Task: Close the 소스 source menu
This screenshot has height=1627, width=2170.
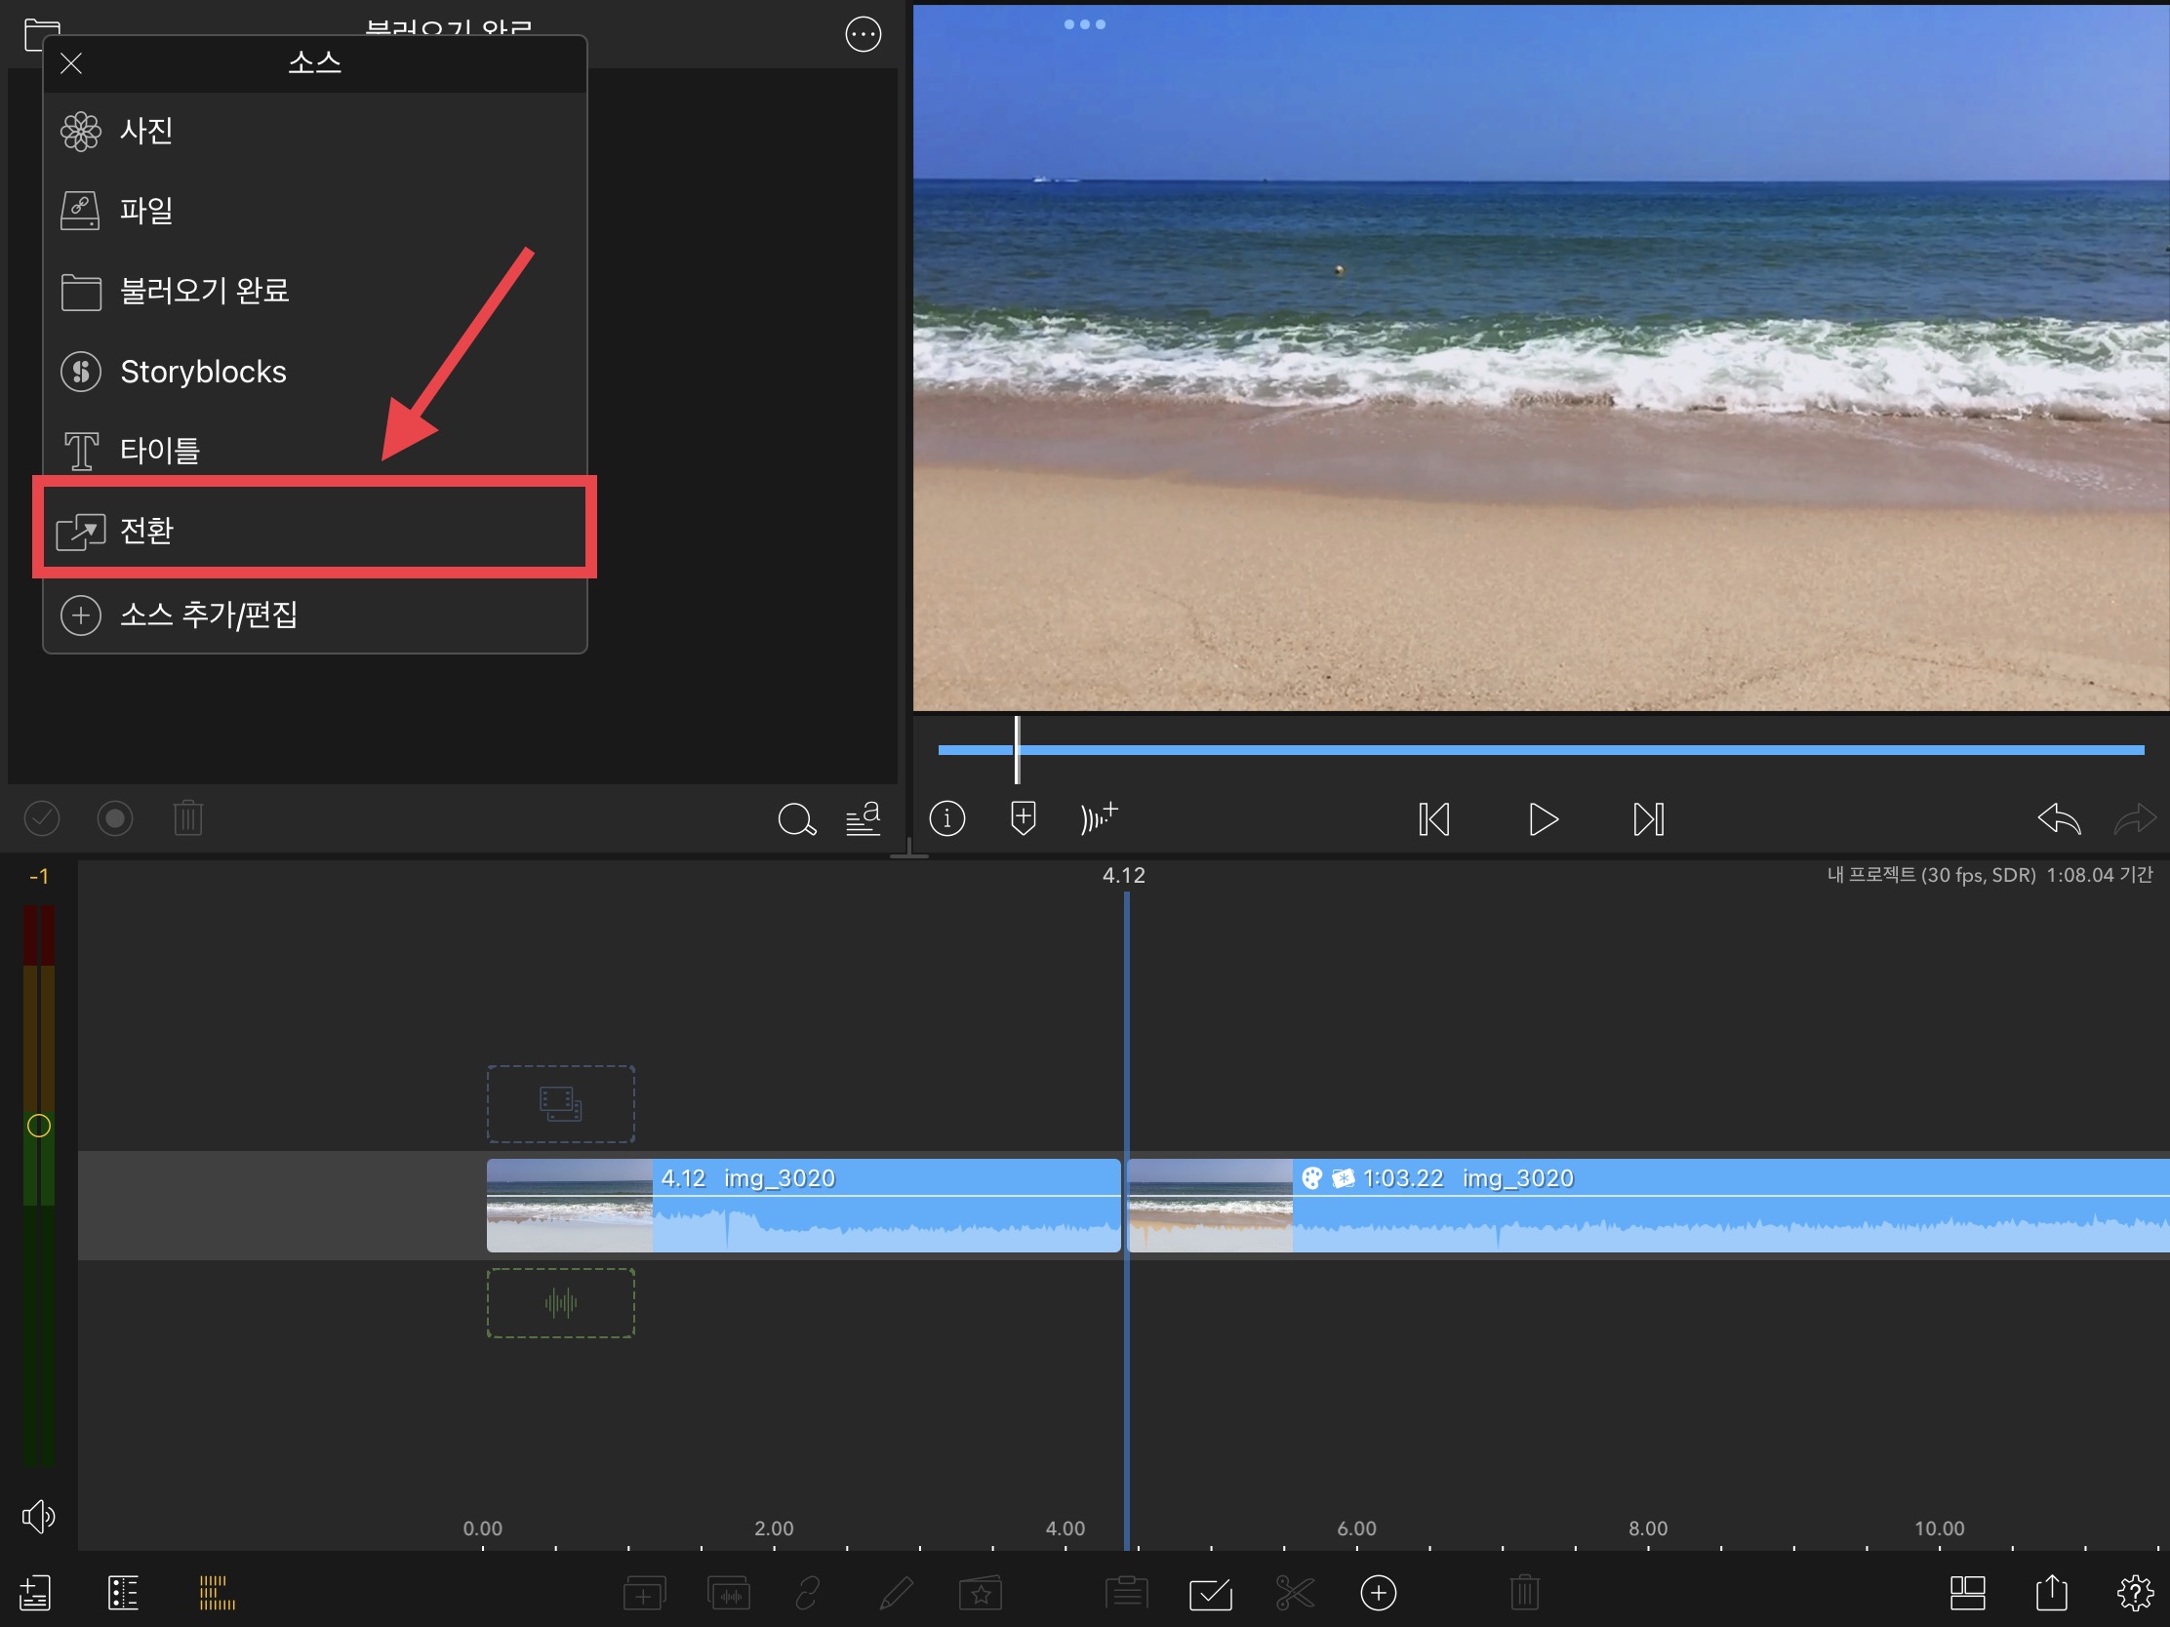Action: pos(70,63)
